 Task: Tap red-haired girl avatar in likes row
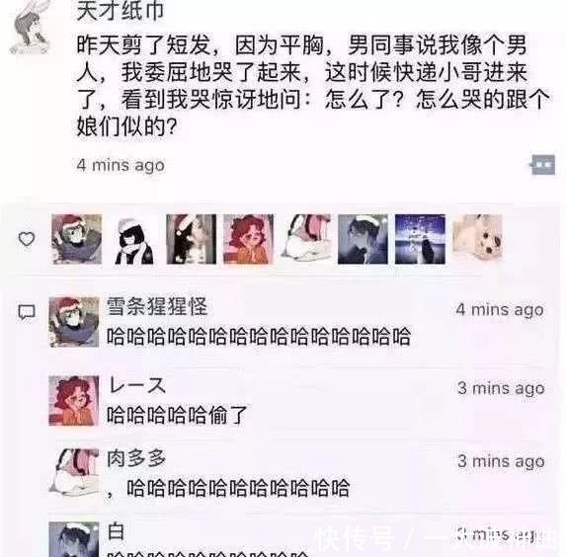[248, 239]
